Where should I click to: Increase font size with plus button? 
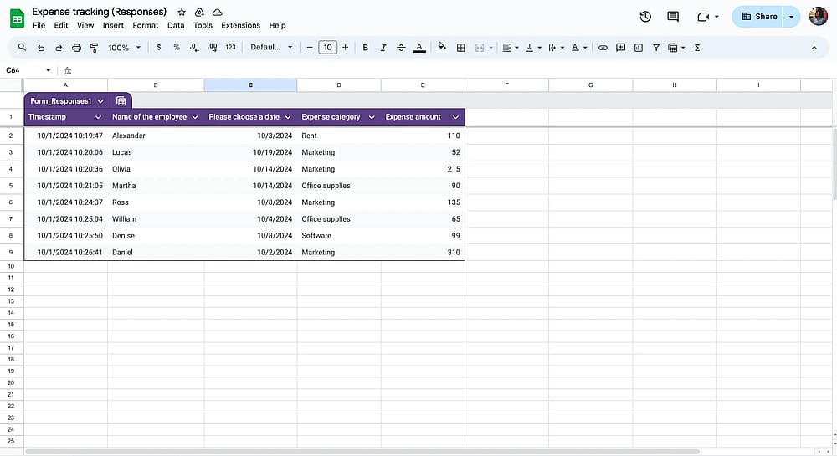coord(346,48)
